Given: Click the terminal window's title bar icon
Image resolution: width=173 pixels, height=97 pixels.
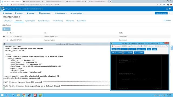Looking at the screenshot, I should (x=4, y=44).
